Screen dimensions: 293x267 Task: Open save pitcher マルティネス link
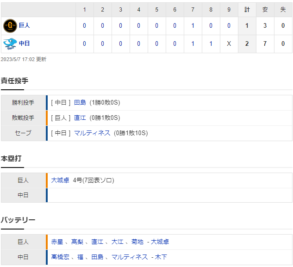[92, 133]
